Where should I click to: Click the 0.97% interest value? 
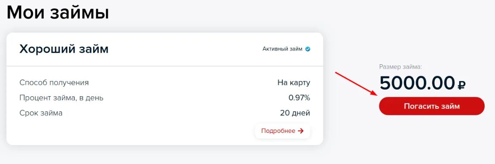click(x=299, y=98)
